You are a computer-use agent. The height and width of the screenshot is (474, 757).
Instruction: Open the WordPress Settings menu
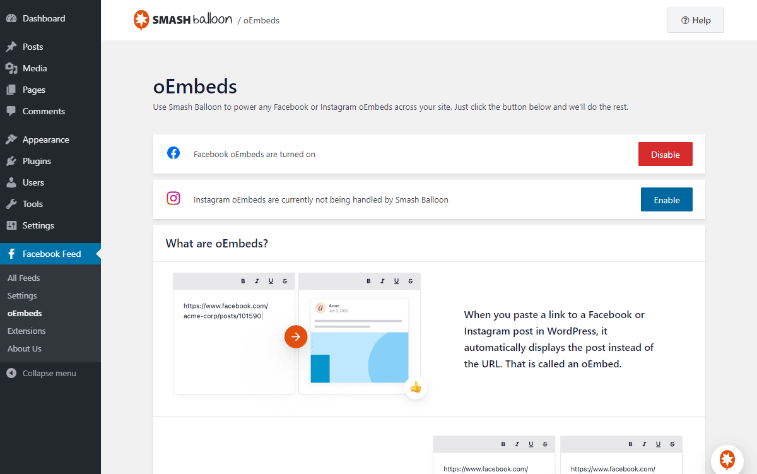pos(38,225)
